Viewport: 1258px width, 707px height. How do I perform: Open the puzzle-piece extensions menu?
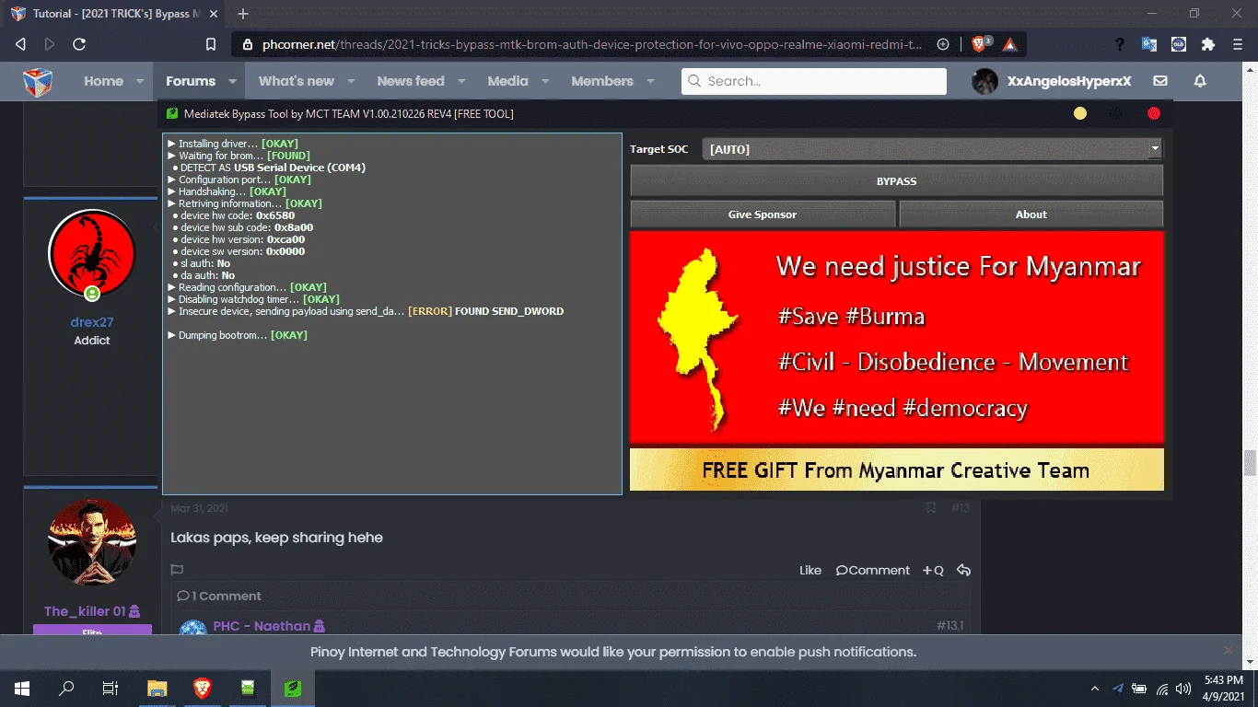pyautogui.click(x=1208, y=44)
